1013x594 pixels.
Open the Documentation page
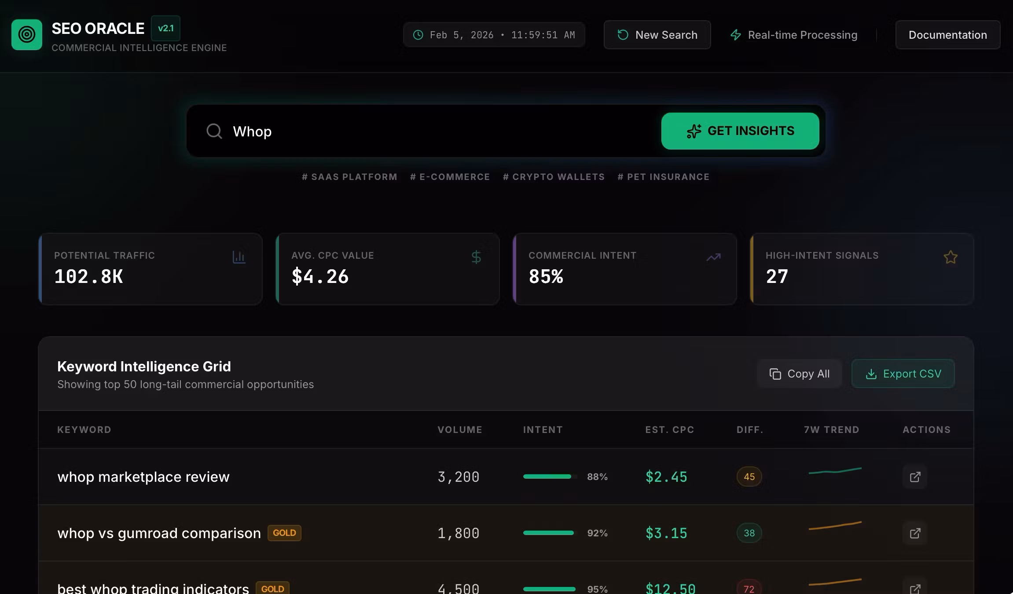point(948,35)
